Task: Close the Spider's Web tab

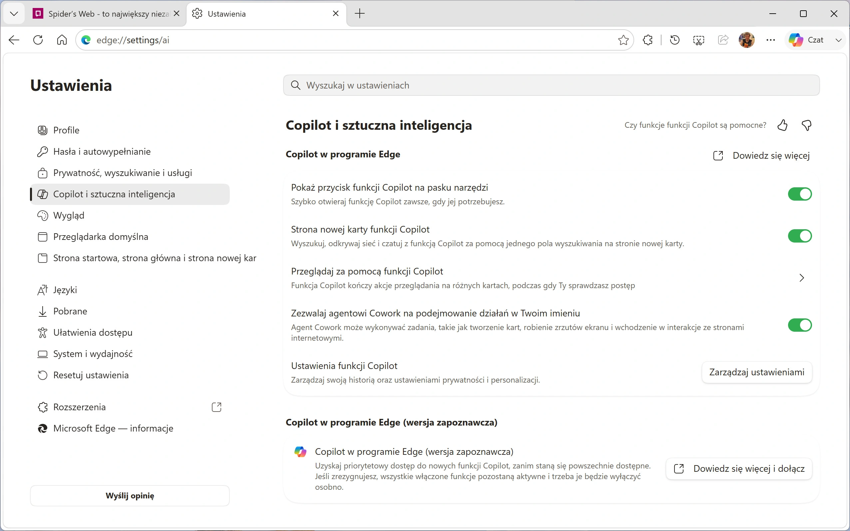Action: [177, 14]
